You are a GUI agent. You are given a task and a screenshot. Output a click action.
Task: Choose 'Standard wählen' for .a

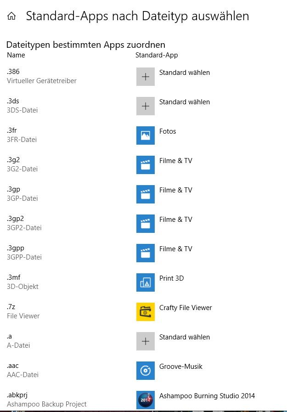click(x=185, y=337)
